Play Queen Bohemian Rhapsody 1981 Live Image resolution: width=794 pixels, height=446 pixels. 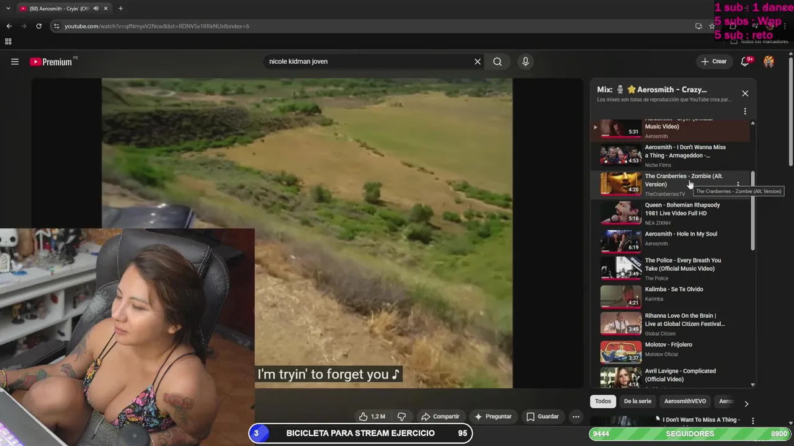[x=682, y=209]
